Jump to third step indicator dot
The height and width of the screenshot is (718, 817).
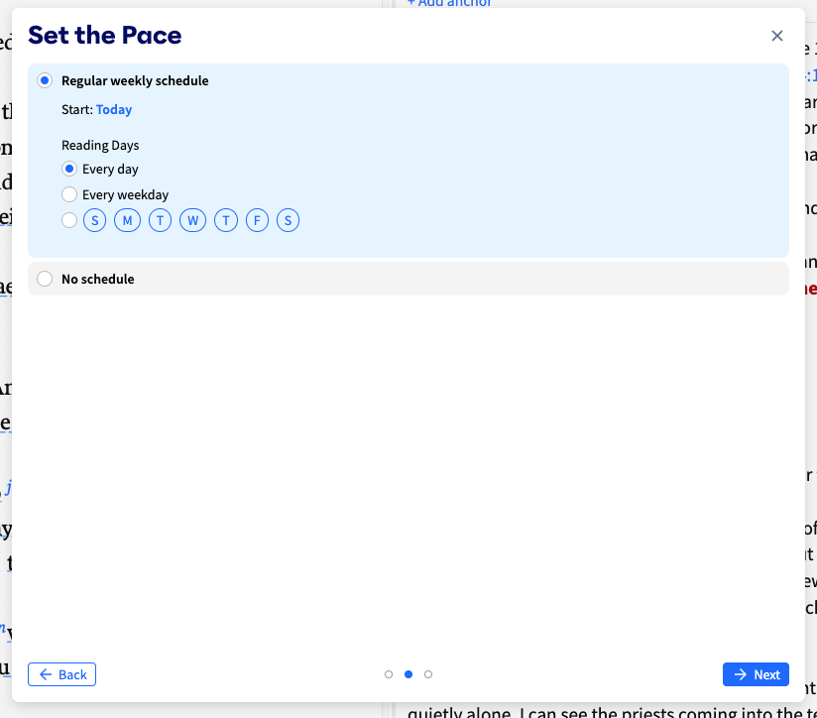pos(428,674)
